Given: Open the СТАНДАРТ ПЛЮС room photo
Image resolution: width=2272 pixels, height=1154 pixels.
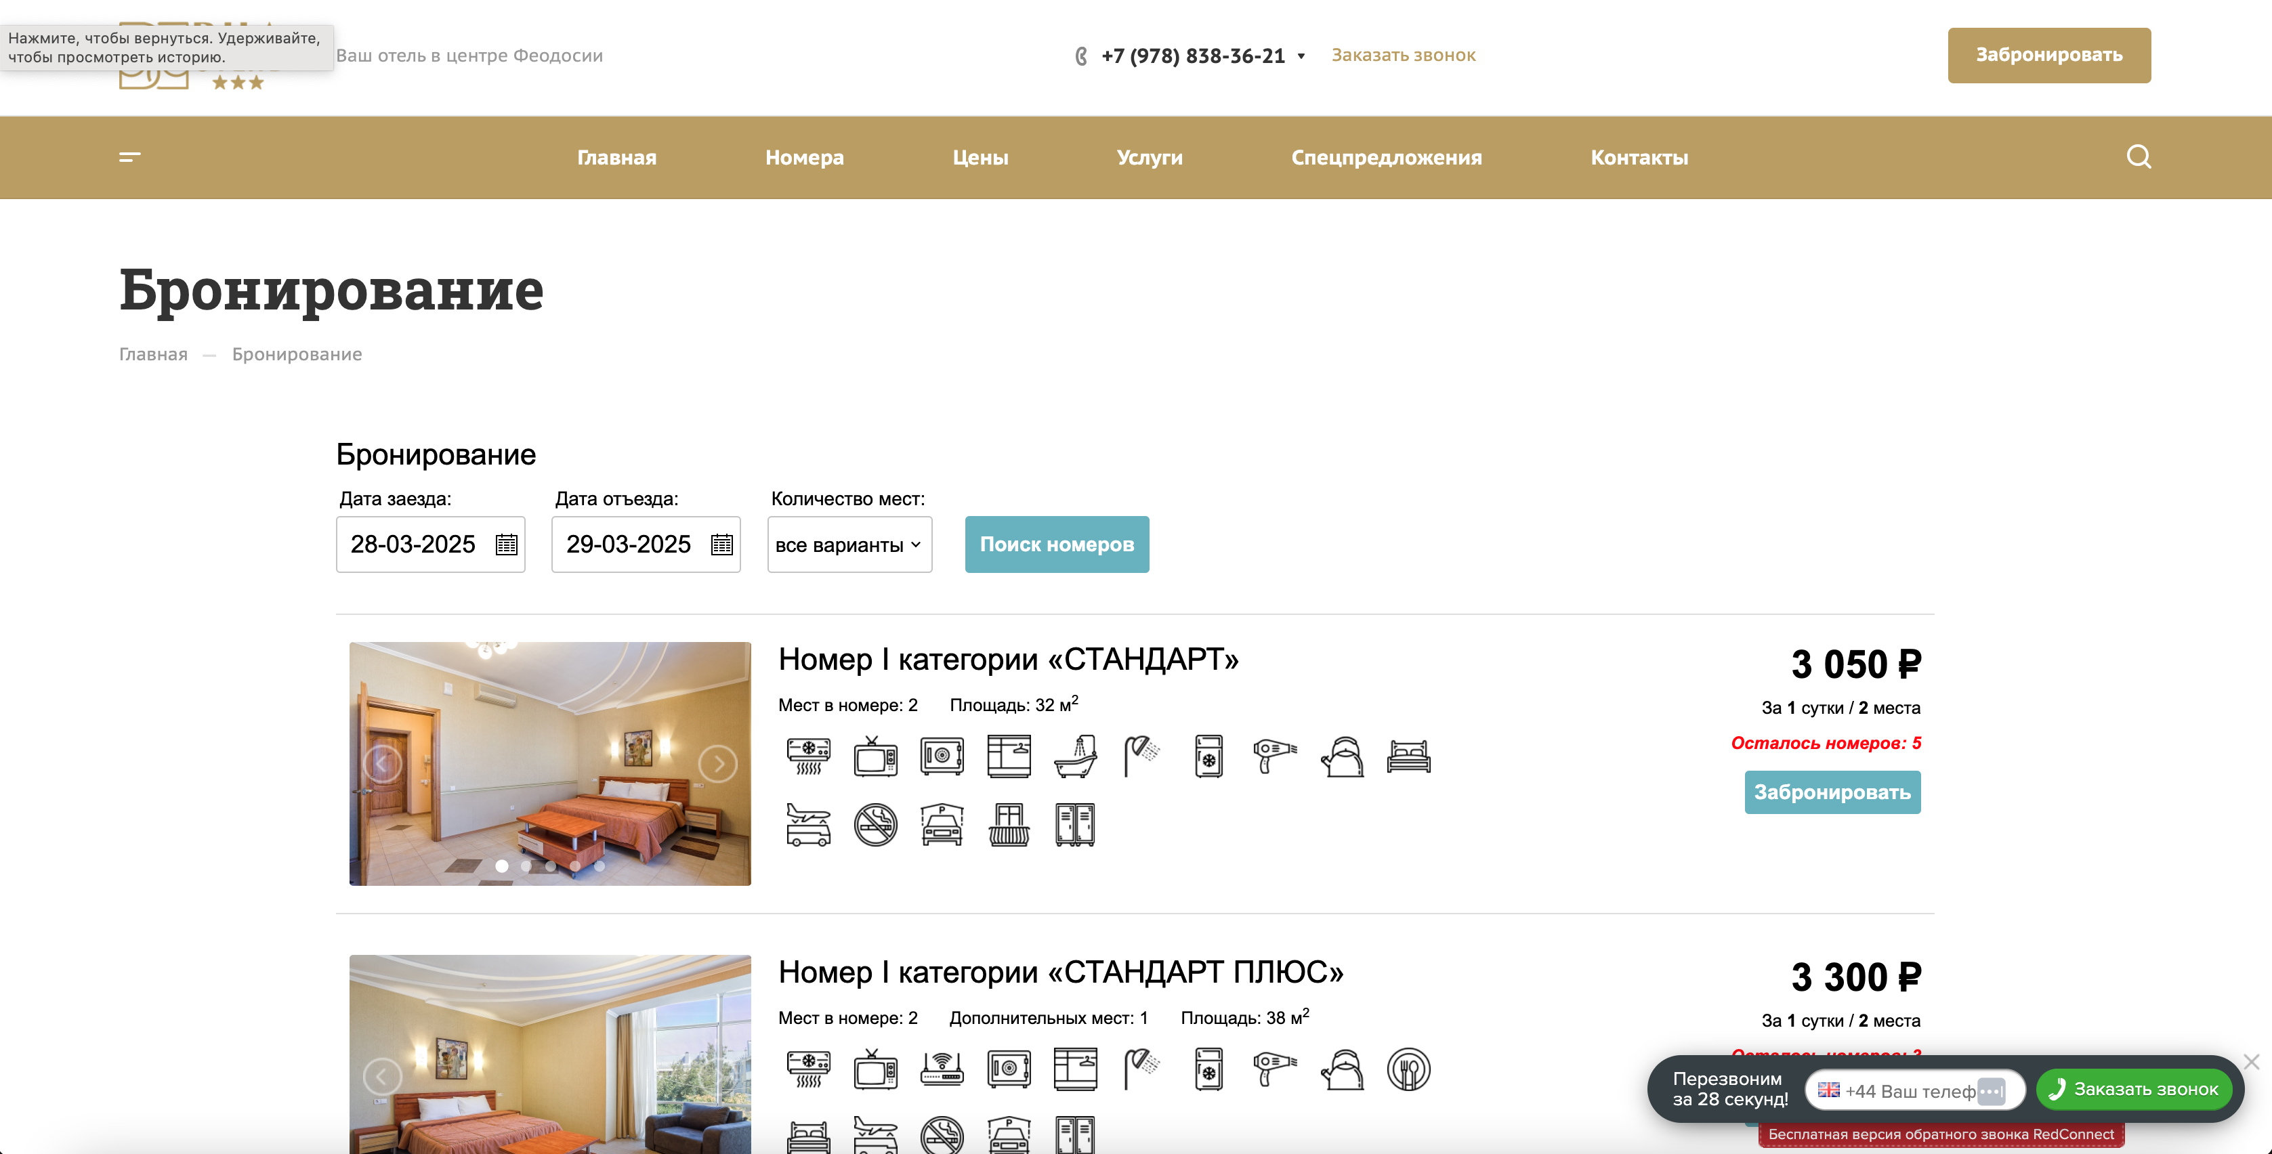Looking at the screenshot, I should pyautogui.click(x=549, y=1054).
